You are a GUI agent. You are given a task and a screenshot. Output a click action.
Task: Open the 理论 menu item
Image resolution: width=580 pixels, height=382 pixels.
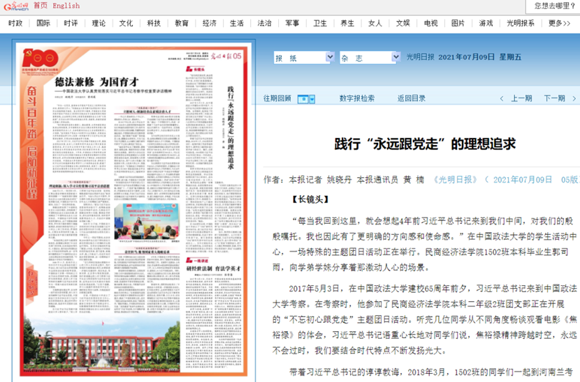pyautogui.click(x=99, y=23)
